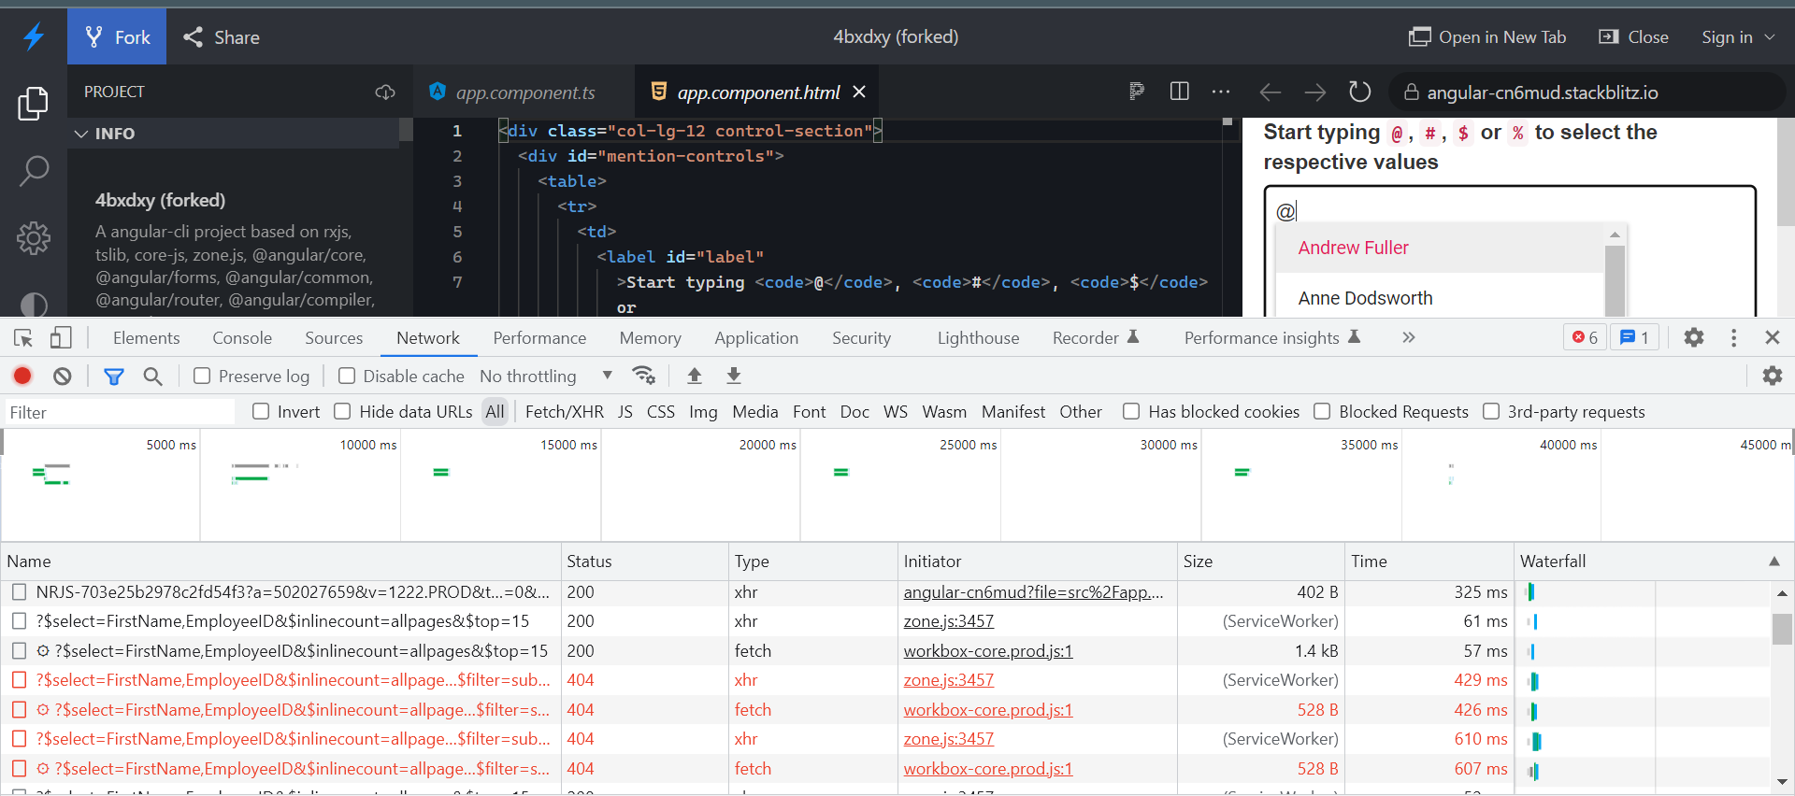This screenshot has width=1795, height=796.
Task: Check the NRJS-703e25b request row checkbox
Action: [x=19, y=591]
